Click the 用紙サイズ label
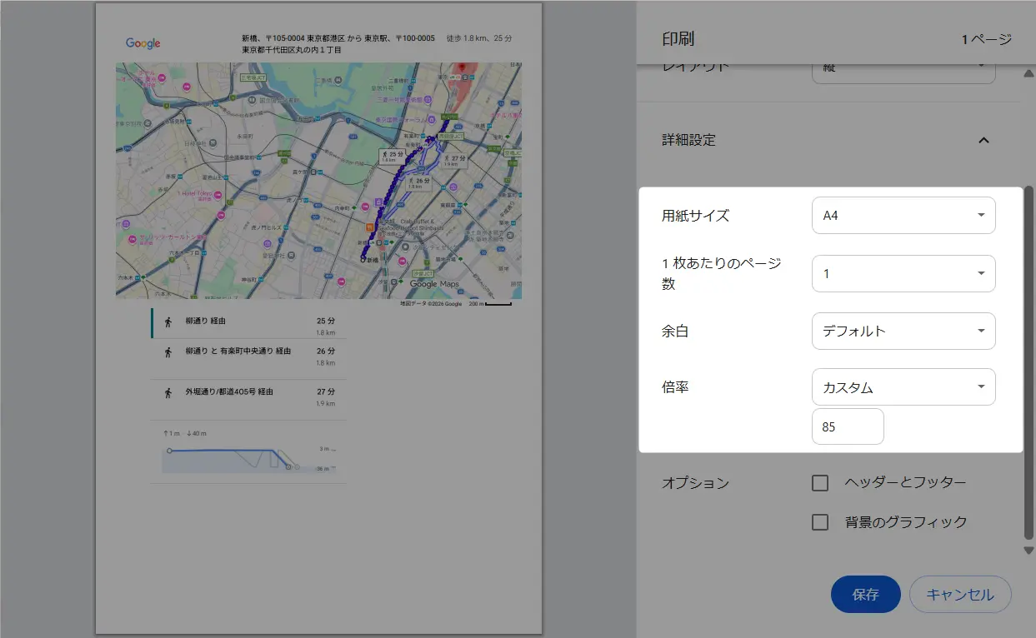The image size is (1036, 638). (x=696, y=216)
